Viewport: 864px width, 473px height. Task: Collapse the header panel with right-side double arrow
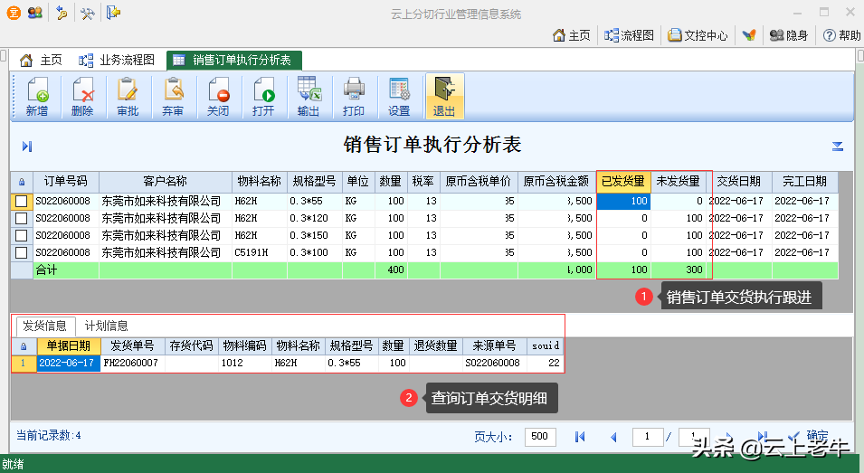tap(838, 147)
